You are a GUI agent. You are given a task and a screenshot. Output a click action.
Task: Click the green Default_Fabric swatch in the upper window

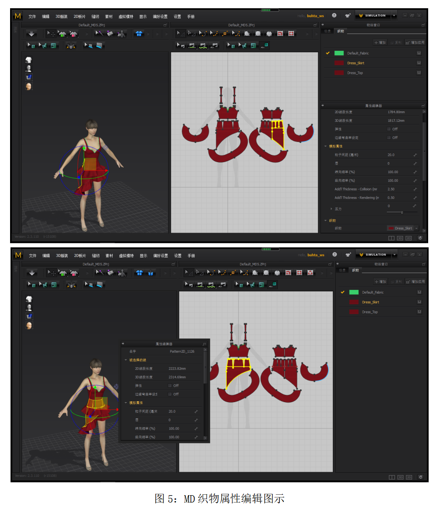[x=339, y=53]
